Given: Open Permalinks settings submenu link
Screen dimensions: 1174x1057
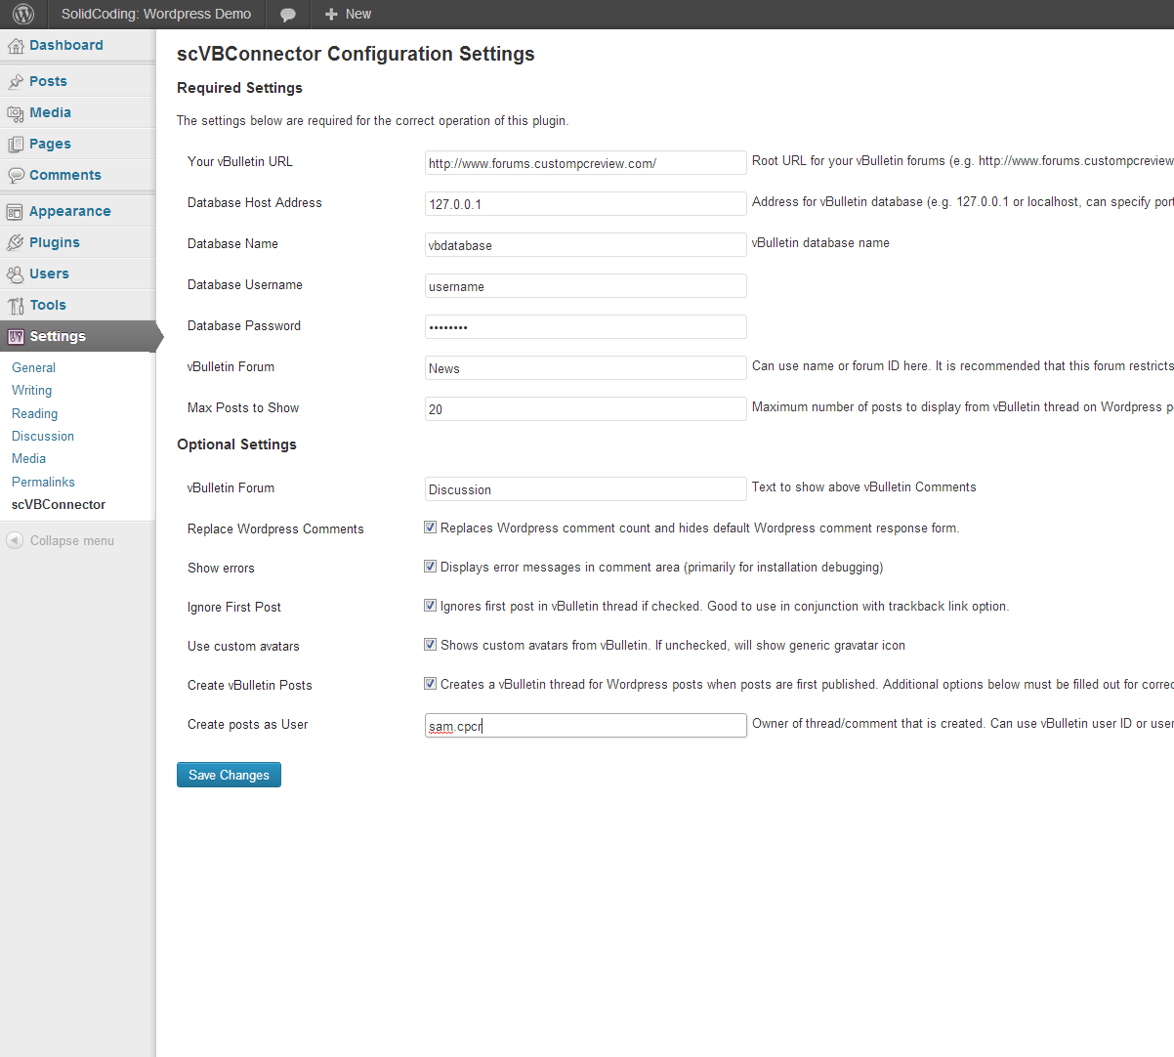Looking at the screenshot, I should point(43,483).
